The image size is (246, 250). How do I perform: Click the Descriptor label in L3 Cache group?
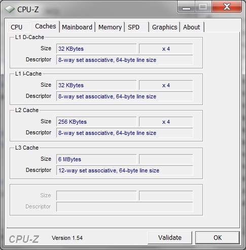point(39,170)
